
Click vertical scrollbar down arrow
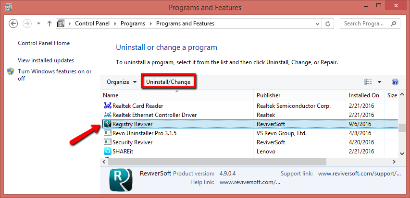coord(402,154)
